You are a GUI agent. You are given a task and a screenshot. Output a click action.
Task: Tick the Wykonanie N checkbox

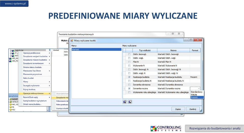coord(129,66)
